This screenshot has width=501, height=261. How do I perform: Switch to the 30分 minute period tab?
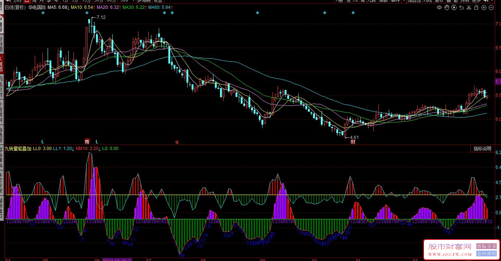[x=99, y=2]
